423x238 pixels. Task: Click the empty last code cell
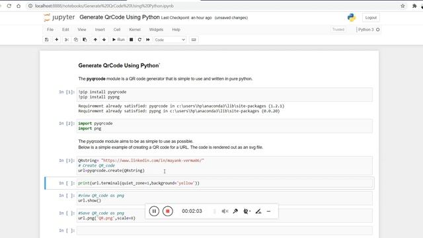[x=225, y=231]
